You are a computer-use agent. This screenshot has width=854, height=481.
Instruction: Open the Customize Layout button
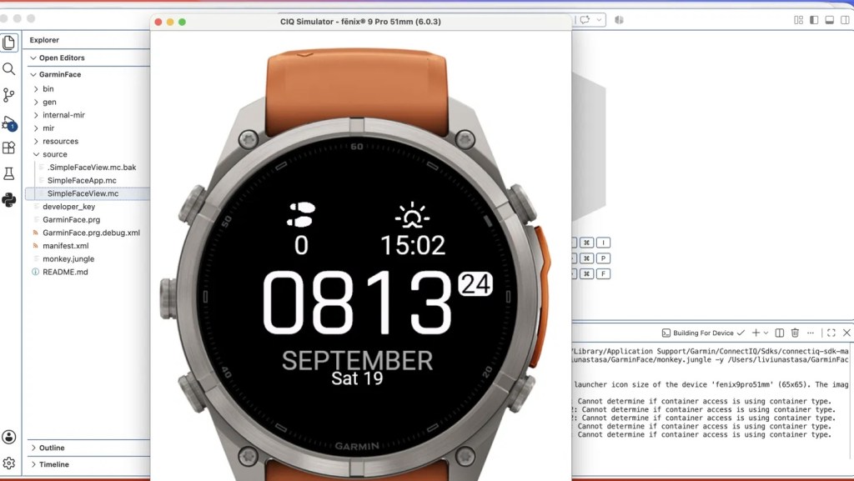[798, 20]
